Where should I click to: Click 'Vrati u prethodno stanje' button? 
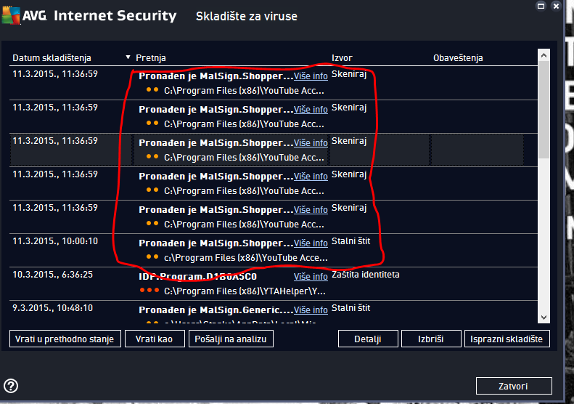click(65, 339)
